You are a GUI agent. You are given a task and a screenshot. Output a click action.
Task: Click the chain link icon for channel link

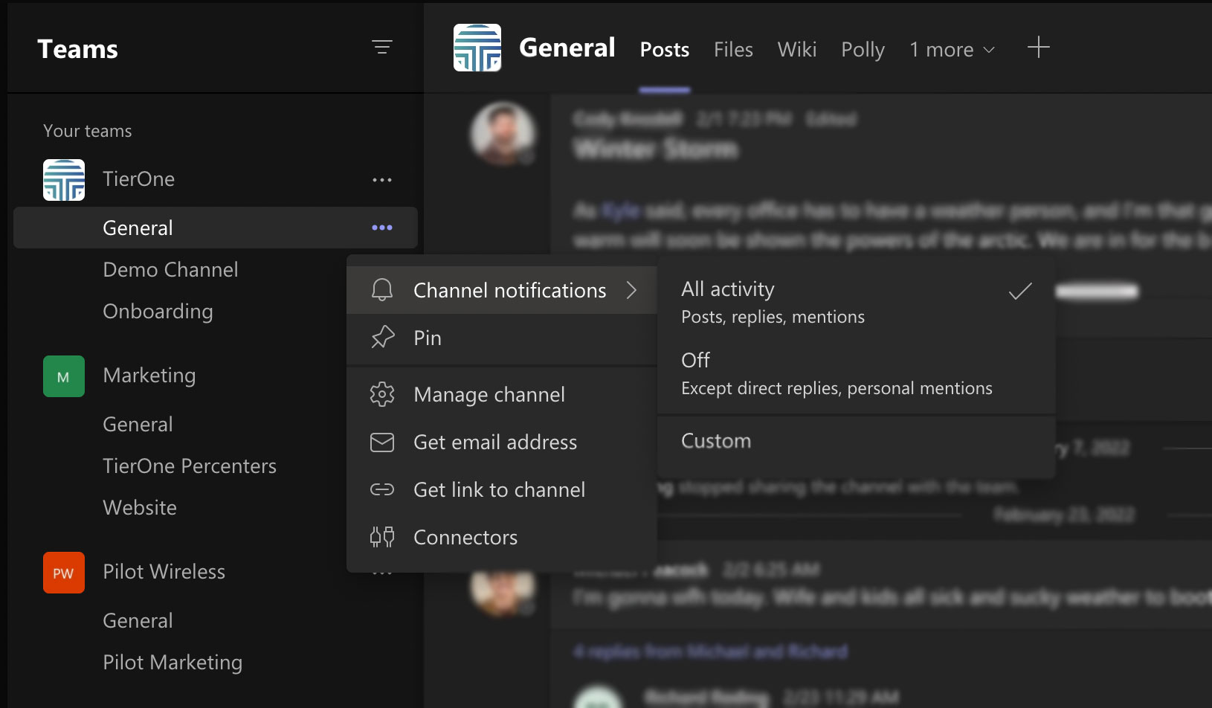(382, 489)
